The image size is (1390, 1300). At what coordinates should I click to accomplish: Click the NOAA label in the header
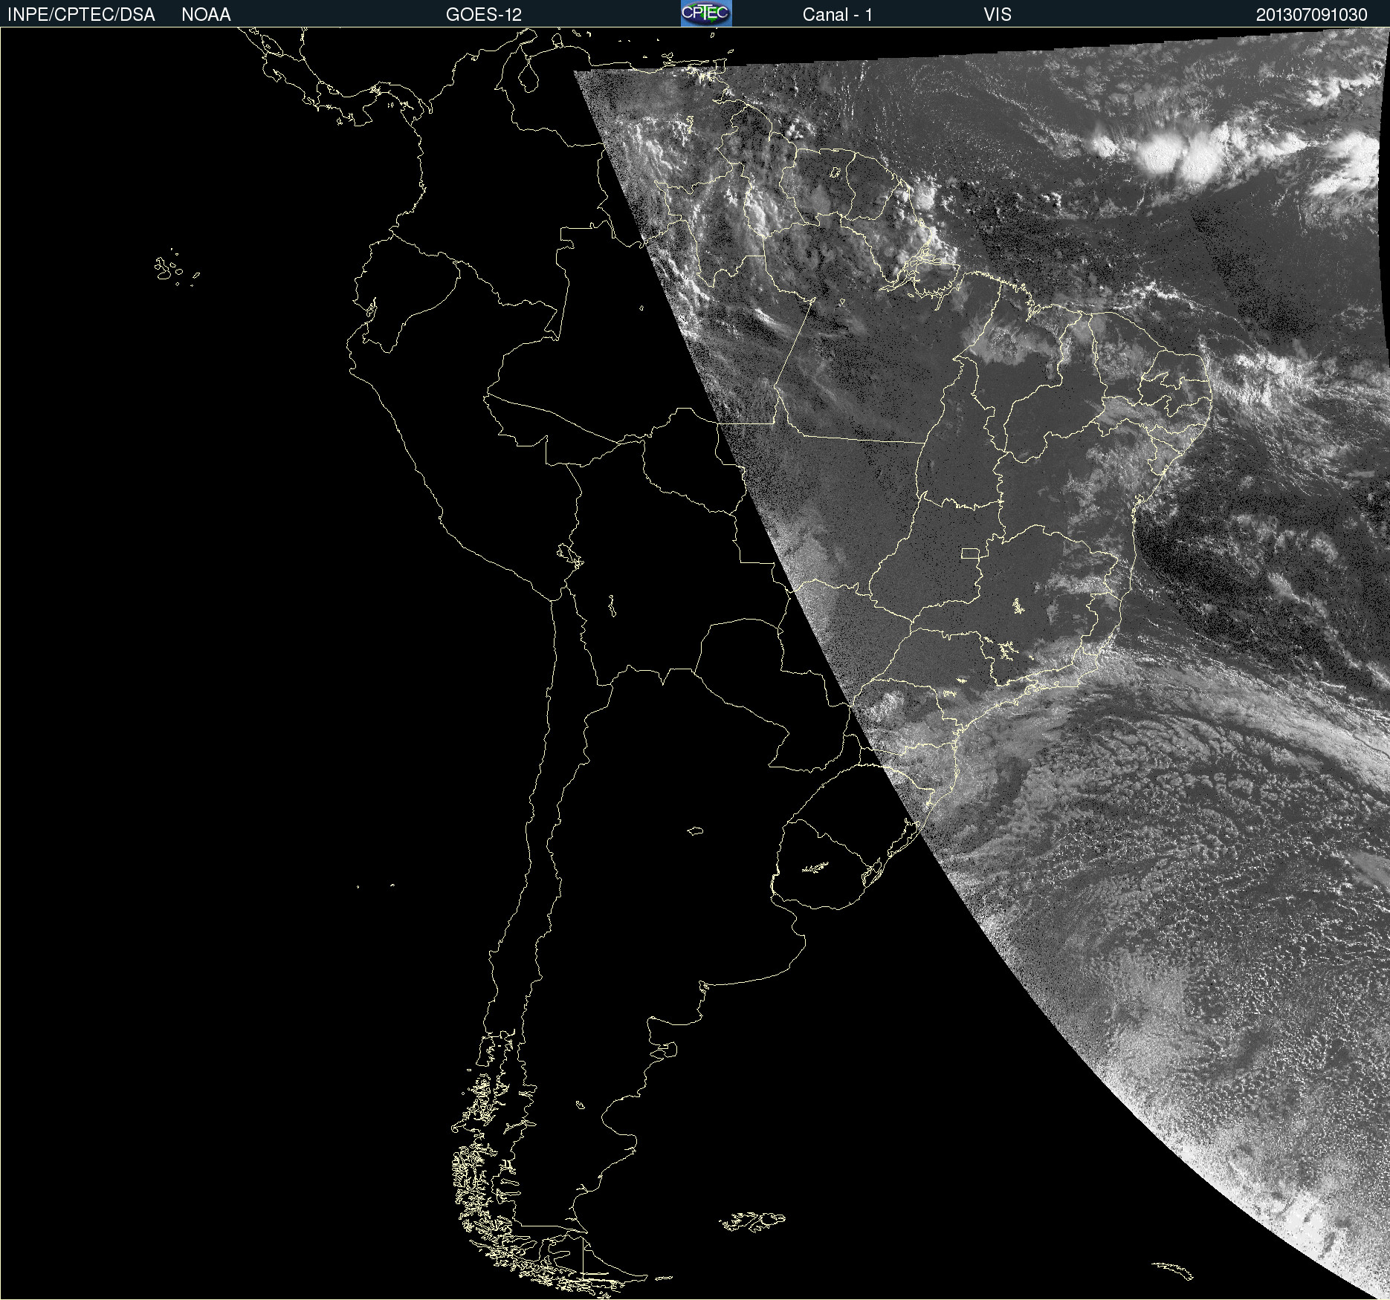tap(206, 15)
